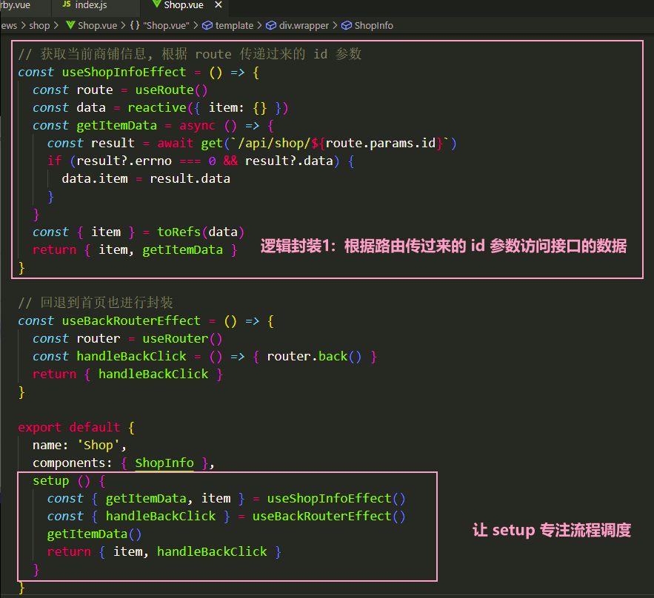Click the JS icon on index.js tab

tap(67, 4)
